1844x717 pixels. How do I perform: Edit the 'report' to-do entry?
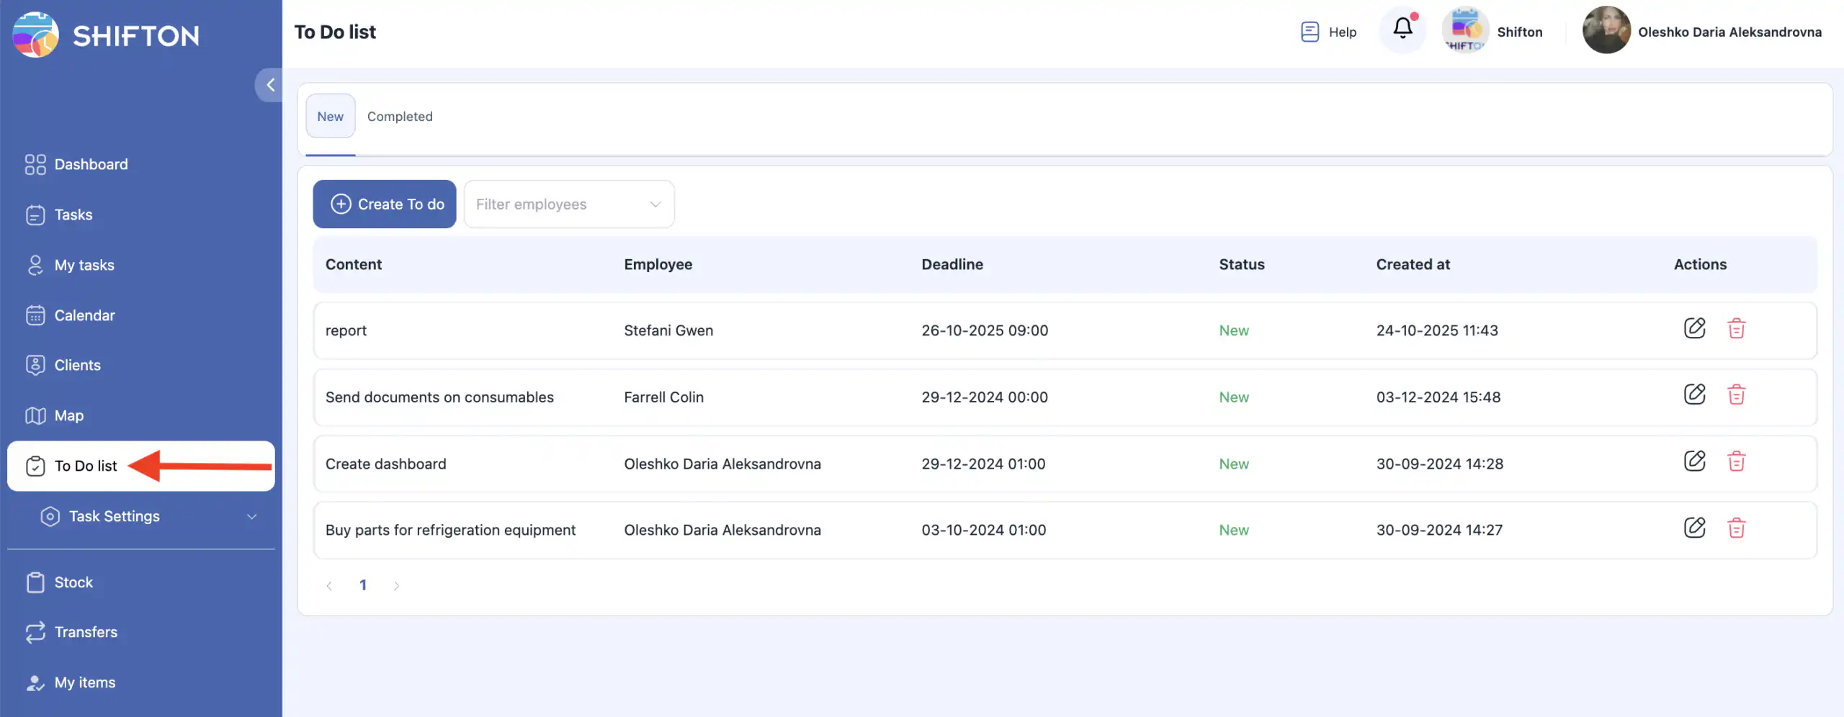(x=1694, y=328)
